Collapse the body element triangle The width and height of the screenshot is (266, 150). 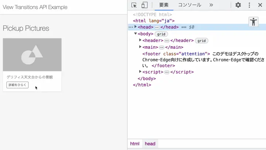click(135, 34)
